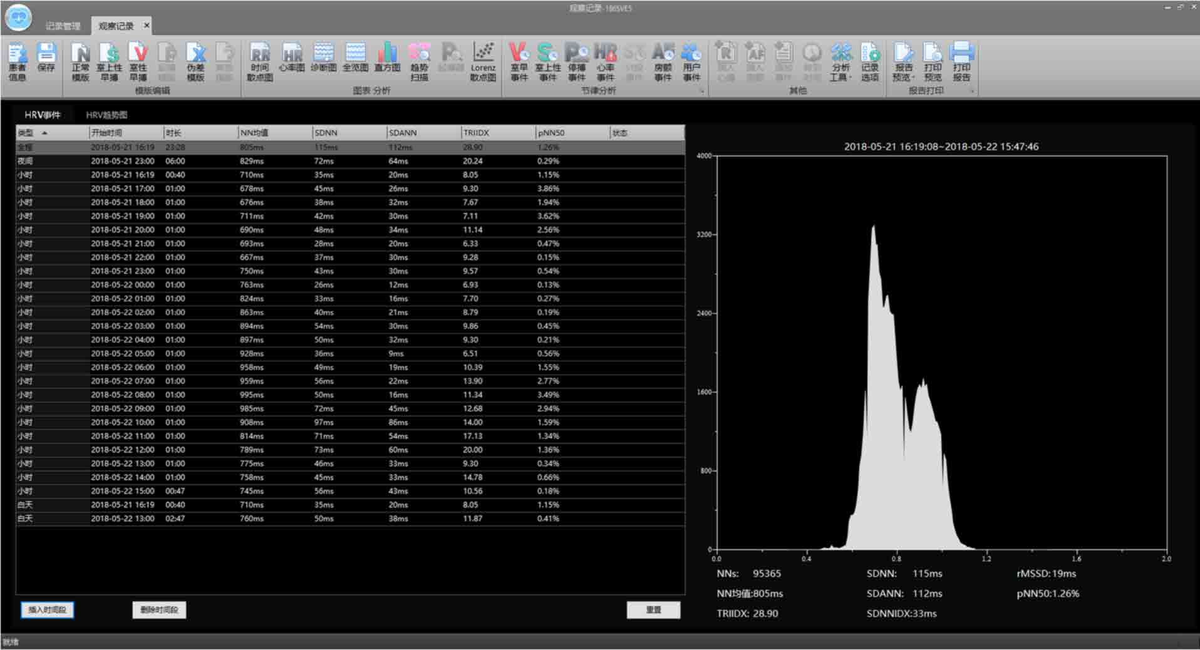
Task: Open the 直方图 histogram chart
Action: click(387, 57)
